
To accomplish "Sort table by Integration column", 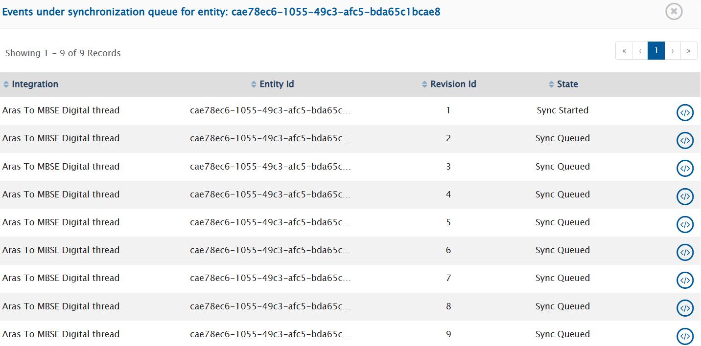I will tap(35, 84).
